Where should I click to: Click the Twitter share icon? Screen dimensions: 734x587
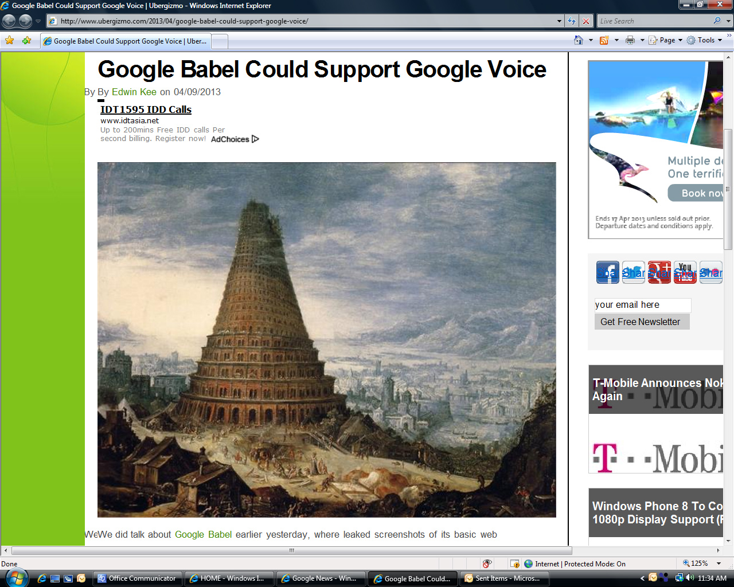coord(633,272)
